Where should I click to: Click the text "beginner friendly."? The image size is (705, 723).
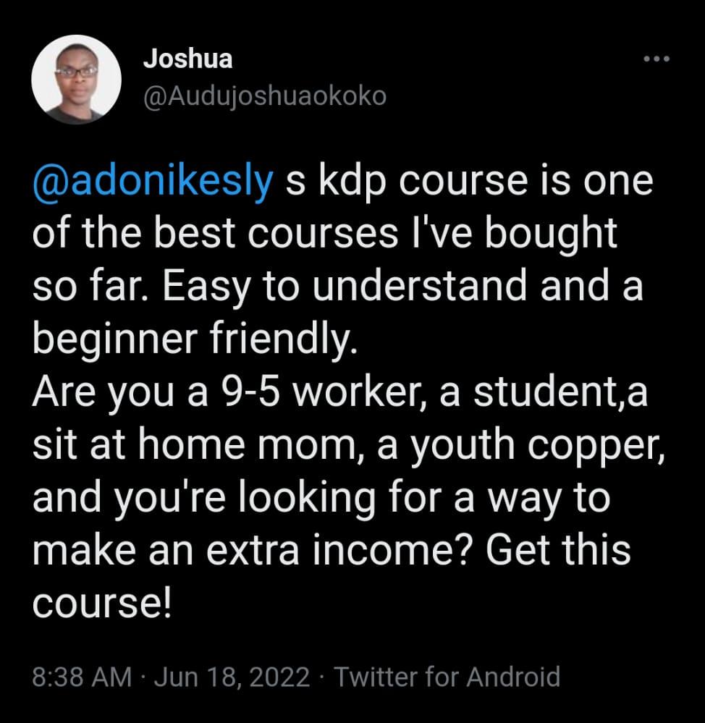pos(195,338)
